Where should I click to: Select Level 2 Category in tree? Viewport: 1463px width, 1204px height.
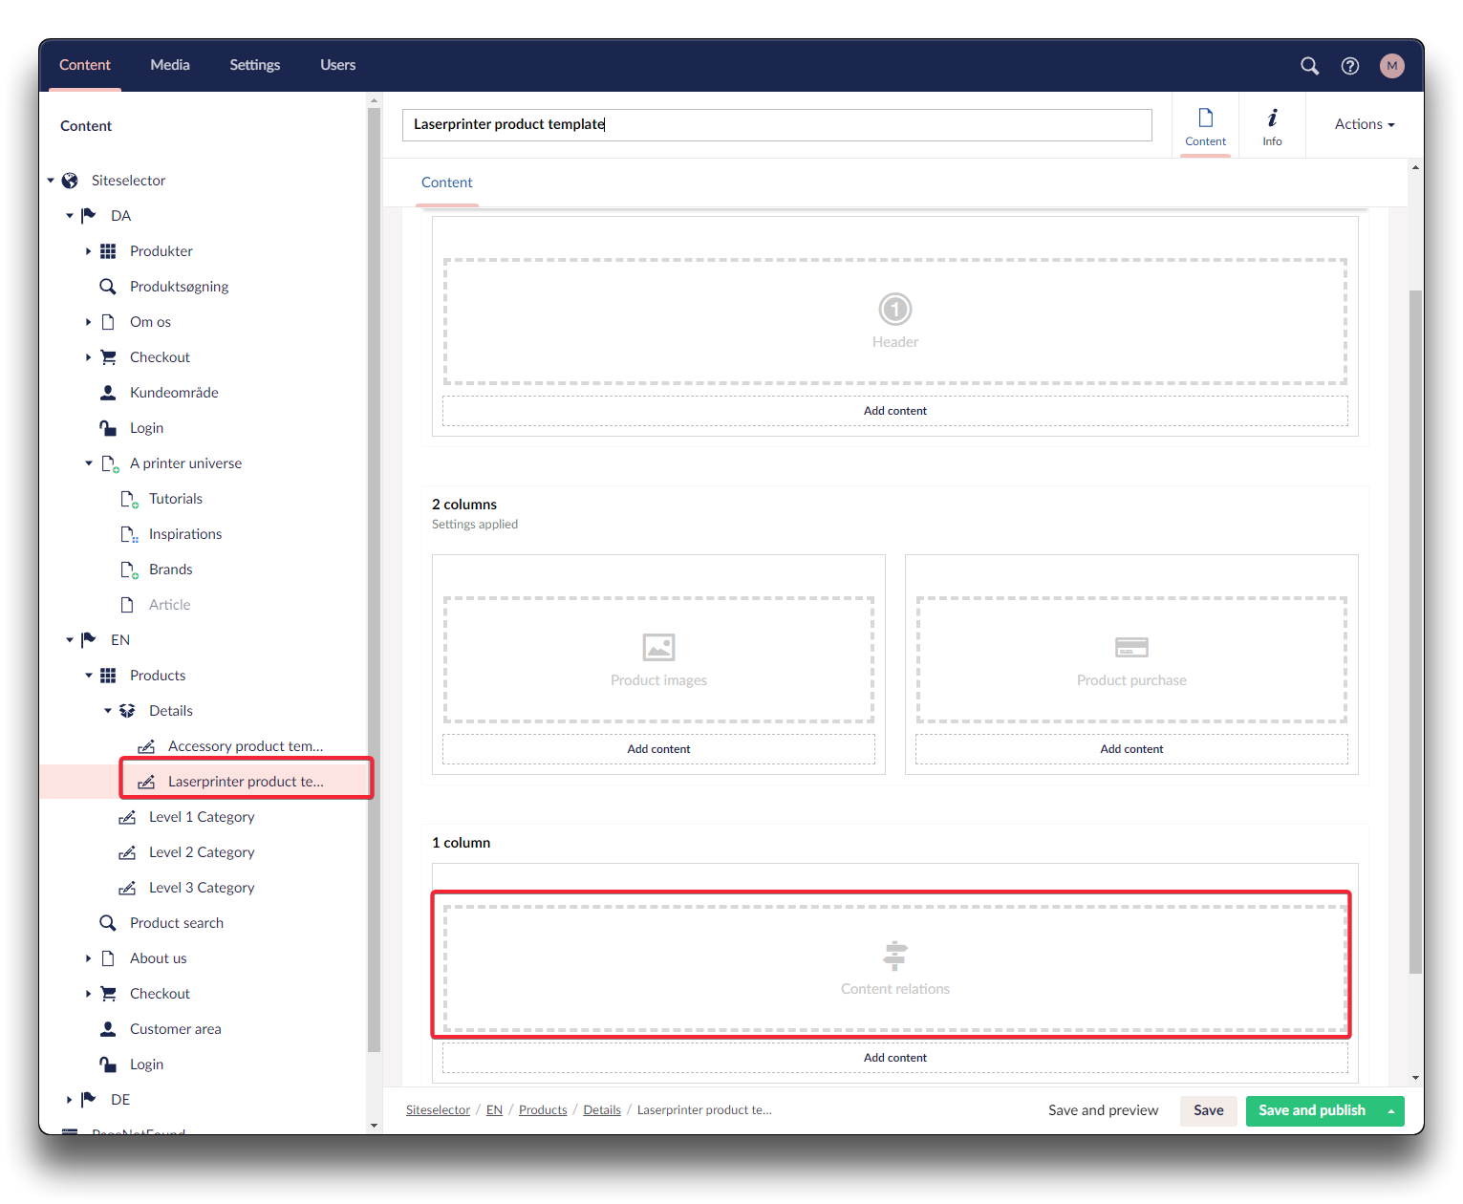(x=202, y=852)
